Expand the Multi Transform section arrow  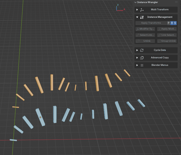tap(137, 10)
